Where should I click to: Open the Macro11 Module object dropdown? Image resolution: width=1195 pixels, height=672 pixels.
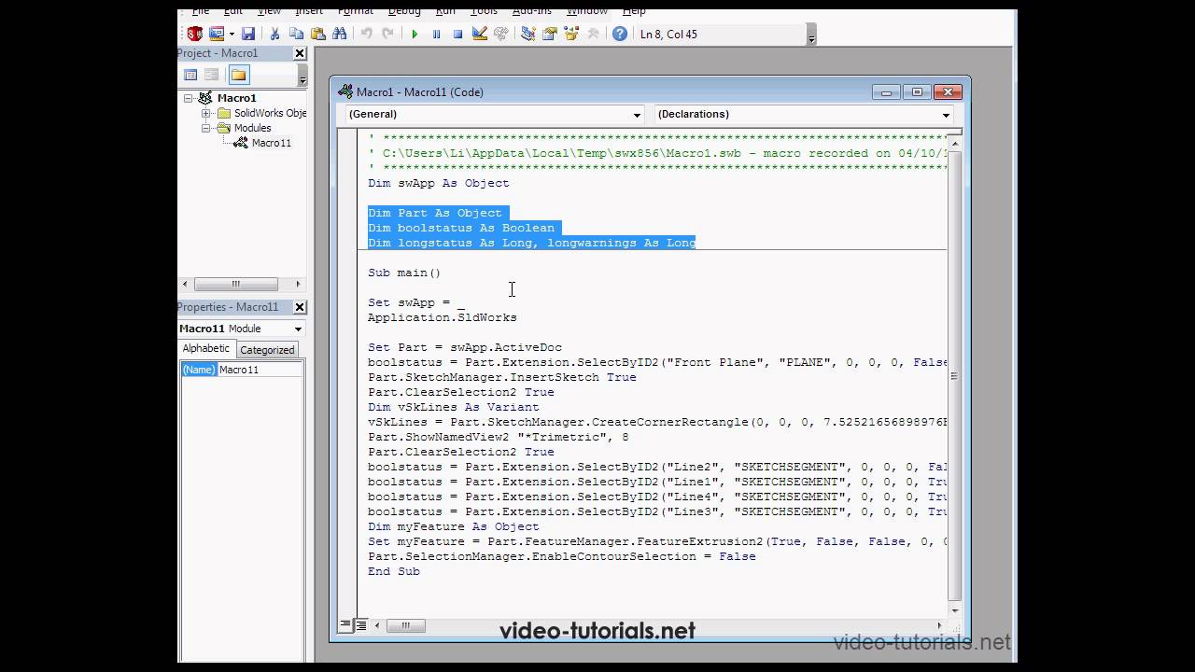298,329
